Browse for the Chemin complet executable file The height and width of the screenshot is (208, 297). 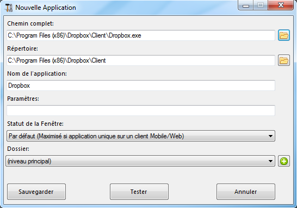[284, 35]
